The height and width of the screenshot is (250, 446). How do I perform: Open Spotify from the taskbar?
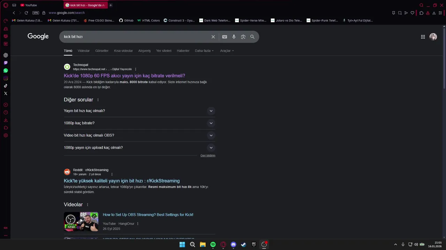click(x=213, y=244)
